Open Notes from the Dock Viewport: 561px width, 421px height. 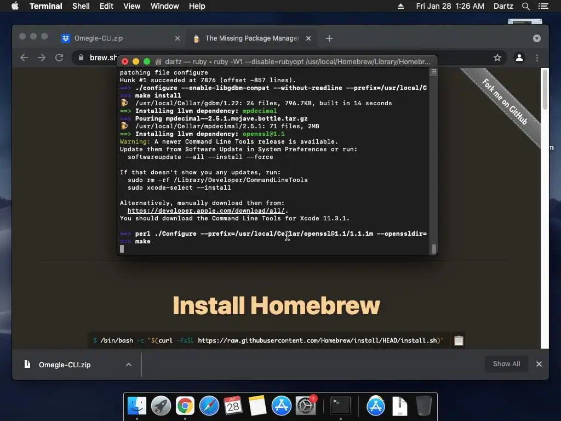(x=257, y=406)
